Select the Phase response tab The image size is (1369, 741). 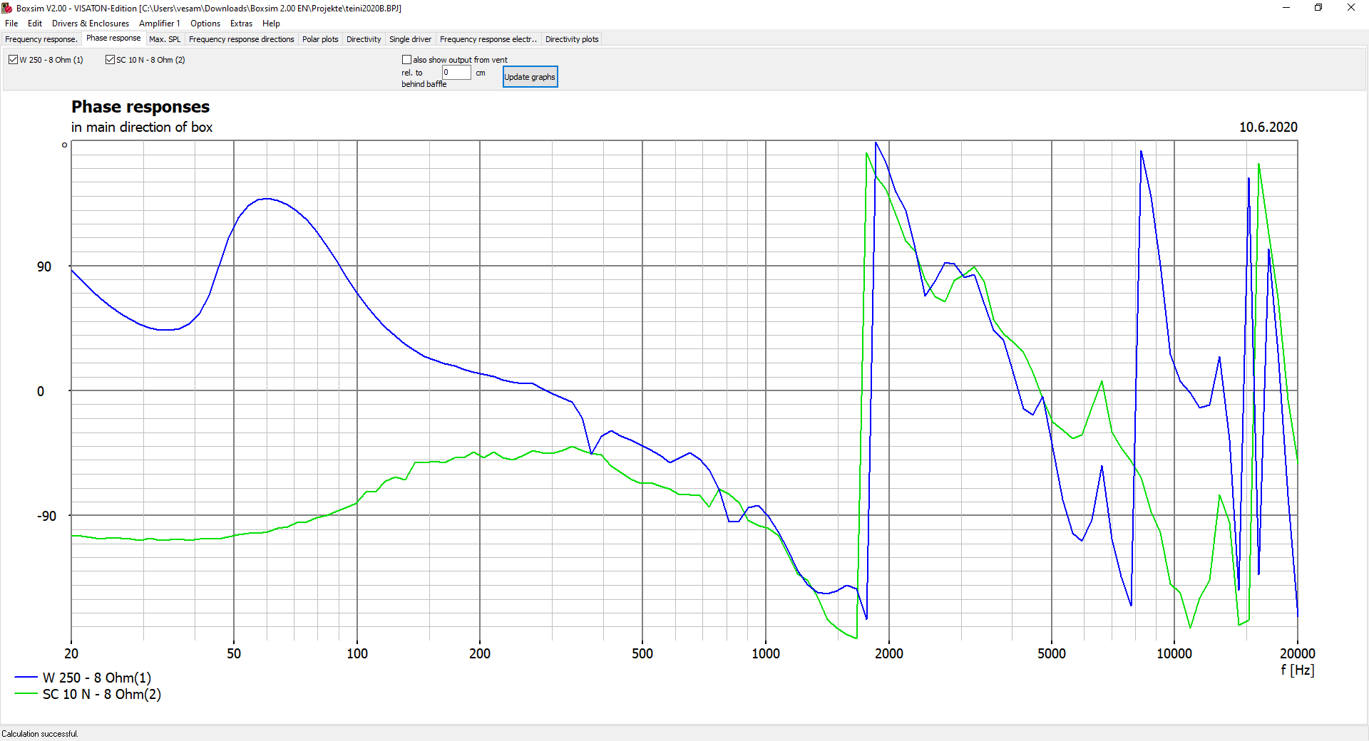113,38
